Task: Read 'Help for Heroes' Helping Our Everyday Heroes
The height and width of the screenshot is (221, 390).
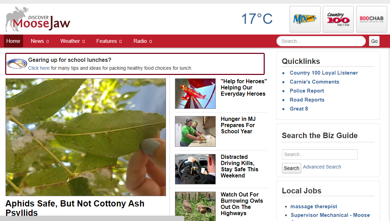Action: pyautogui.click(x=244, y=88)
